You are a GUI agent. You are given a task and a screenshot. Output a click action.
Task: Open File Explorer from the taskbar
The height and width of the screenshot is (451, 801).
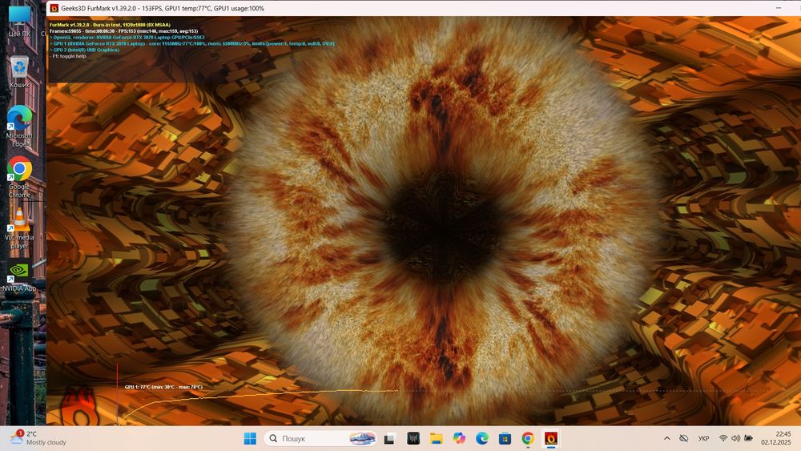point(436,438)
